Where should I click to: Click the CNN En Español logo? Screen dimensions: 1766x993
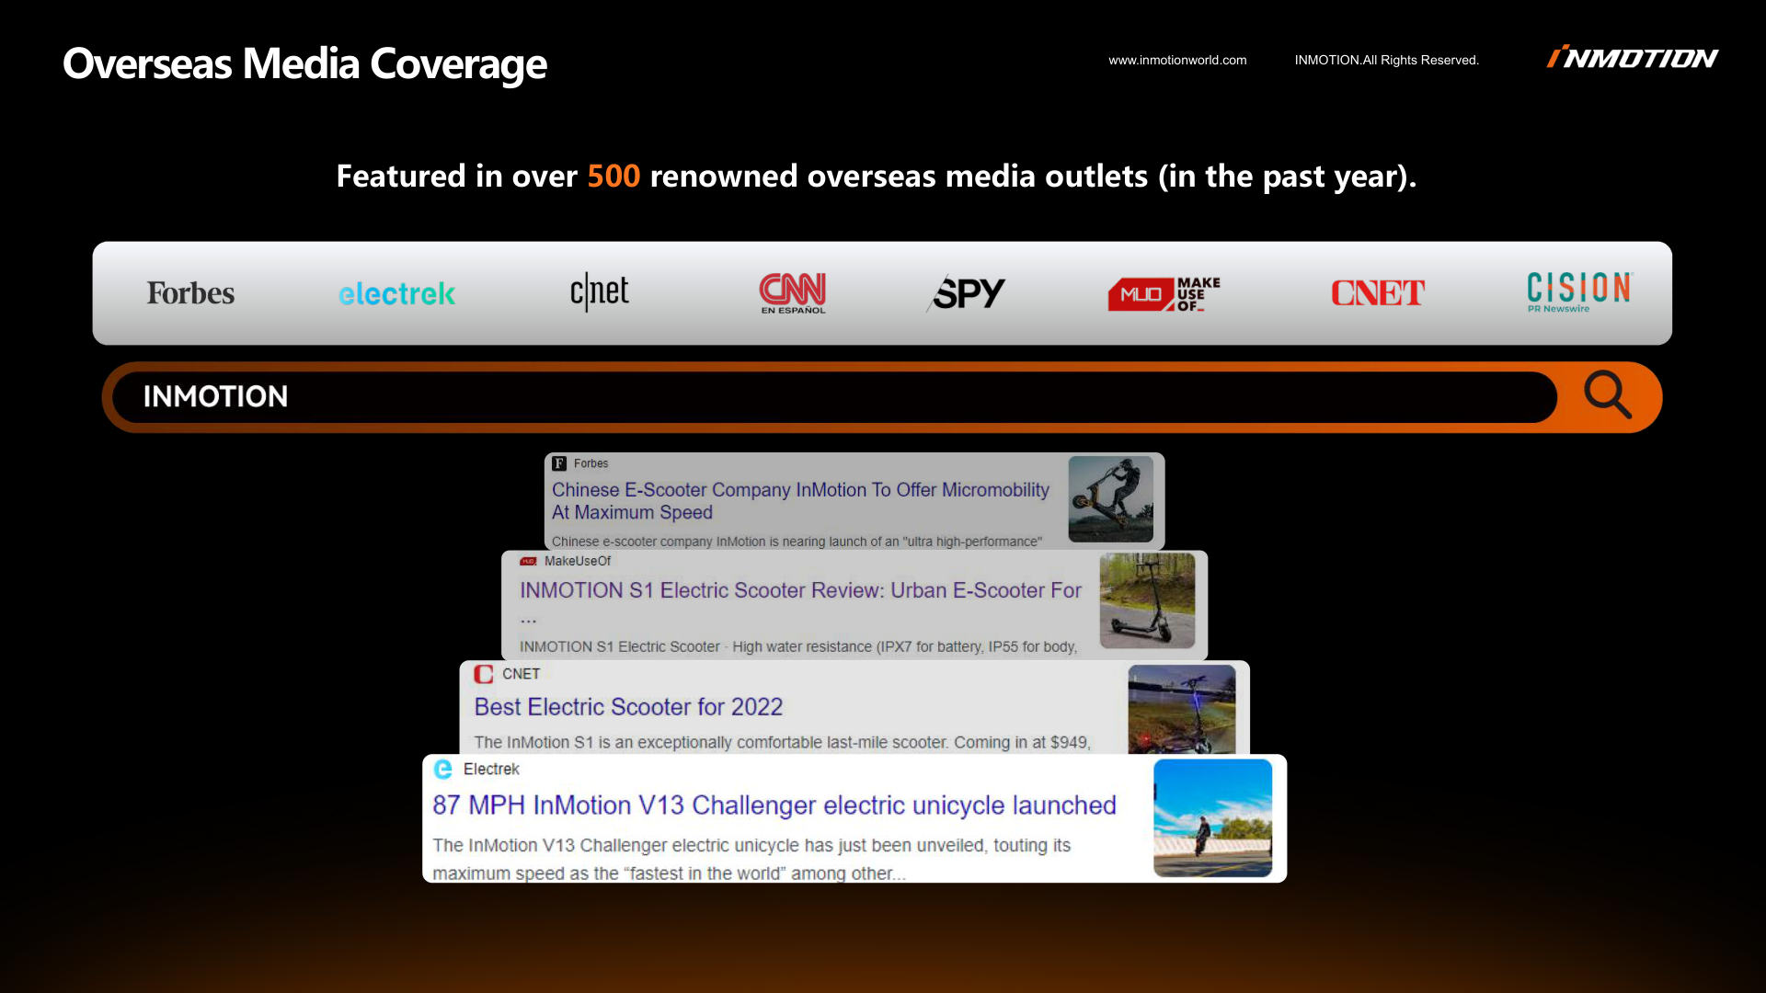793,293
